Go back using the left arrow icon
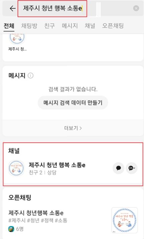This screenshot has width=144, height=239. tap(13, 8)
